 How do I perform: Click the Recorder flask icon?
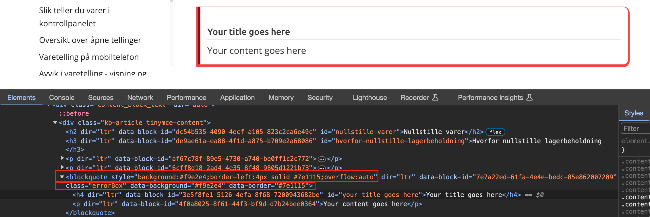coord(435,98)
